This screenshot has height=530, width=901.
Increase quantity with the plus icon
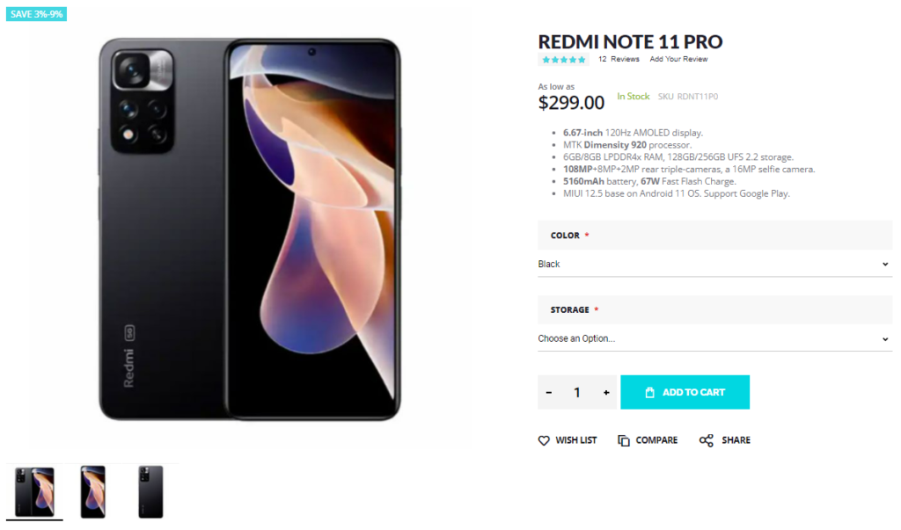(606, 393)
